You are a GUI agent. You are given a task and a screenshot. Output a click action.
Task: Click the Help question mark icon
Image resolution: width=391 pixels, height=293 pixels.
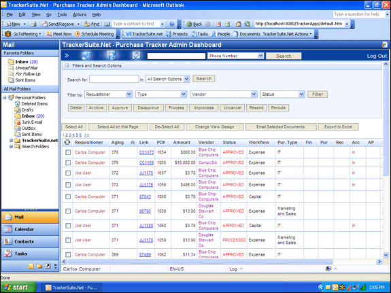171,24
